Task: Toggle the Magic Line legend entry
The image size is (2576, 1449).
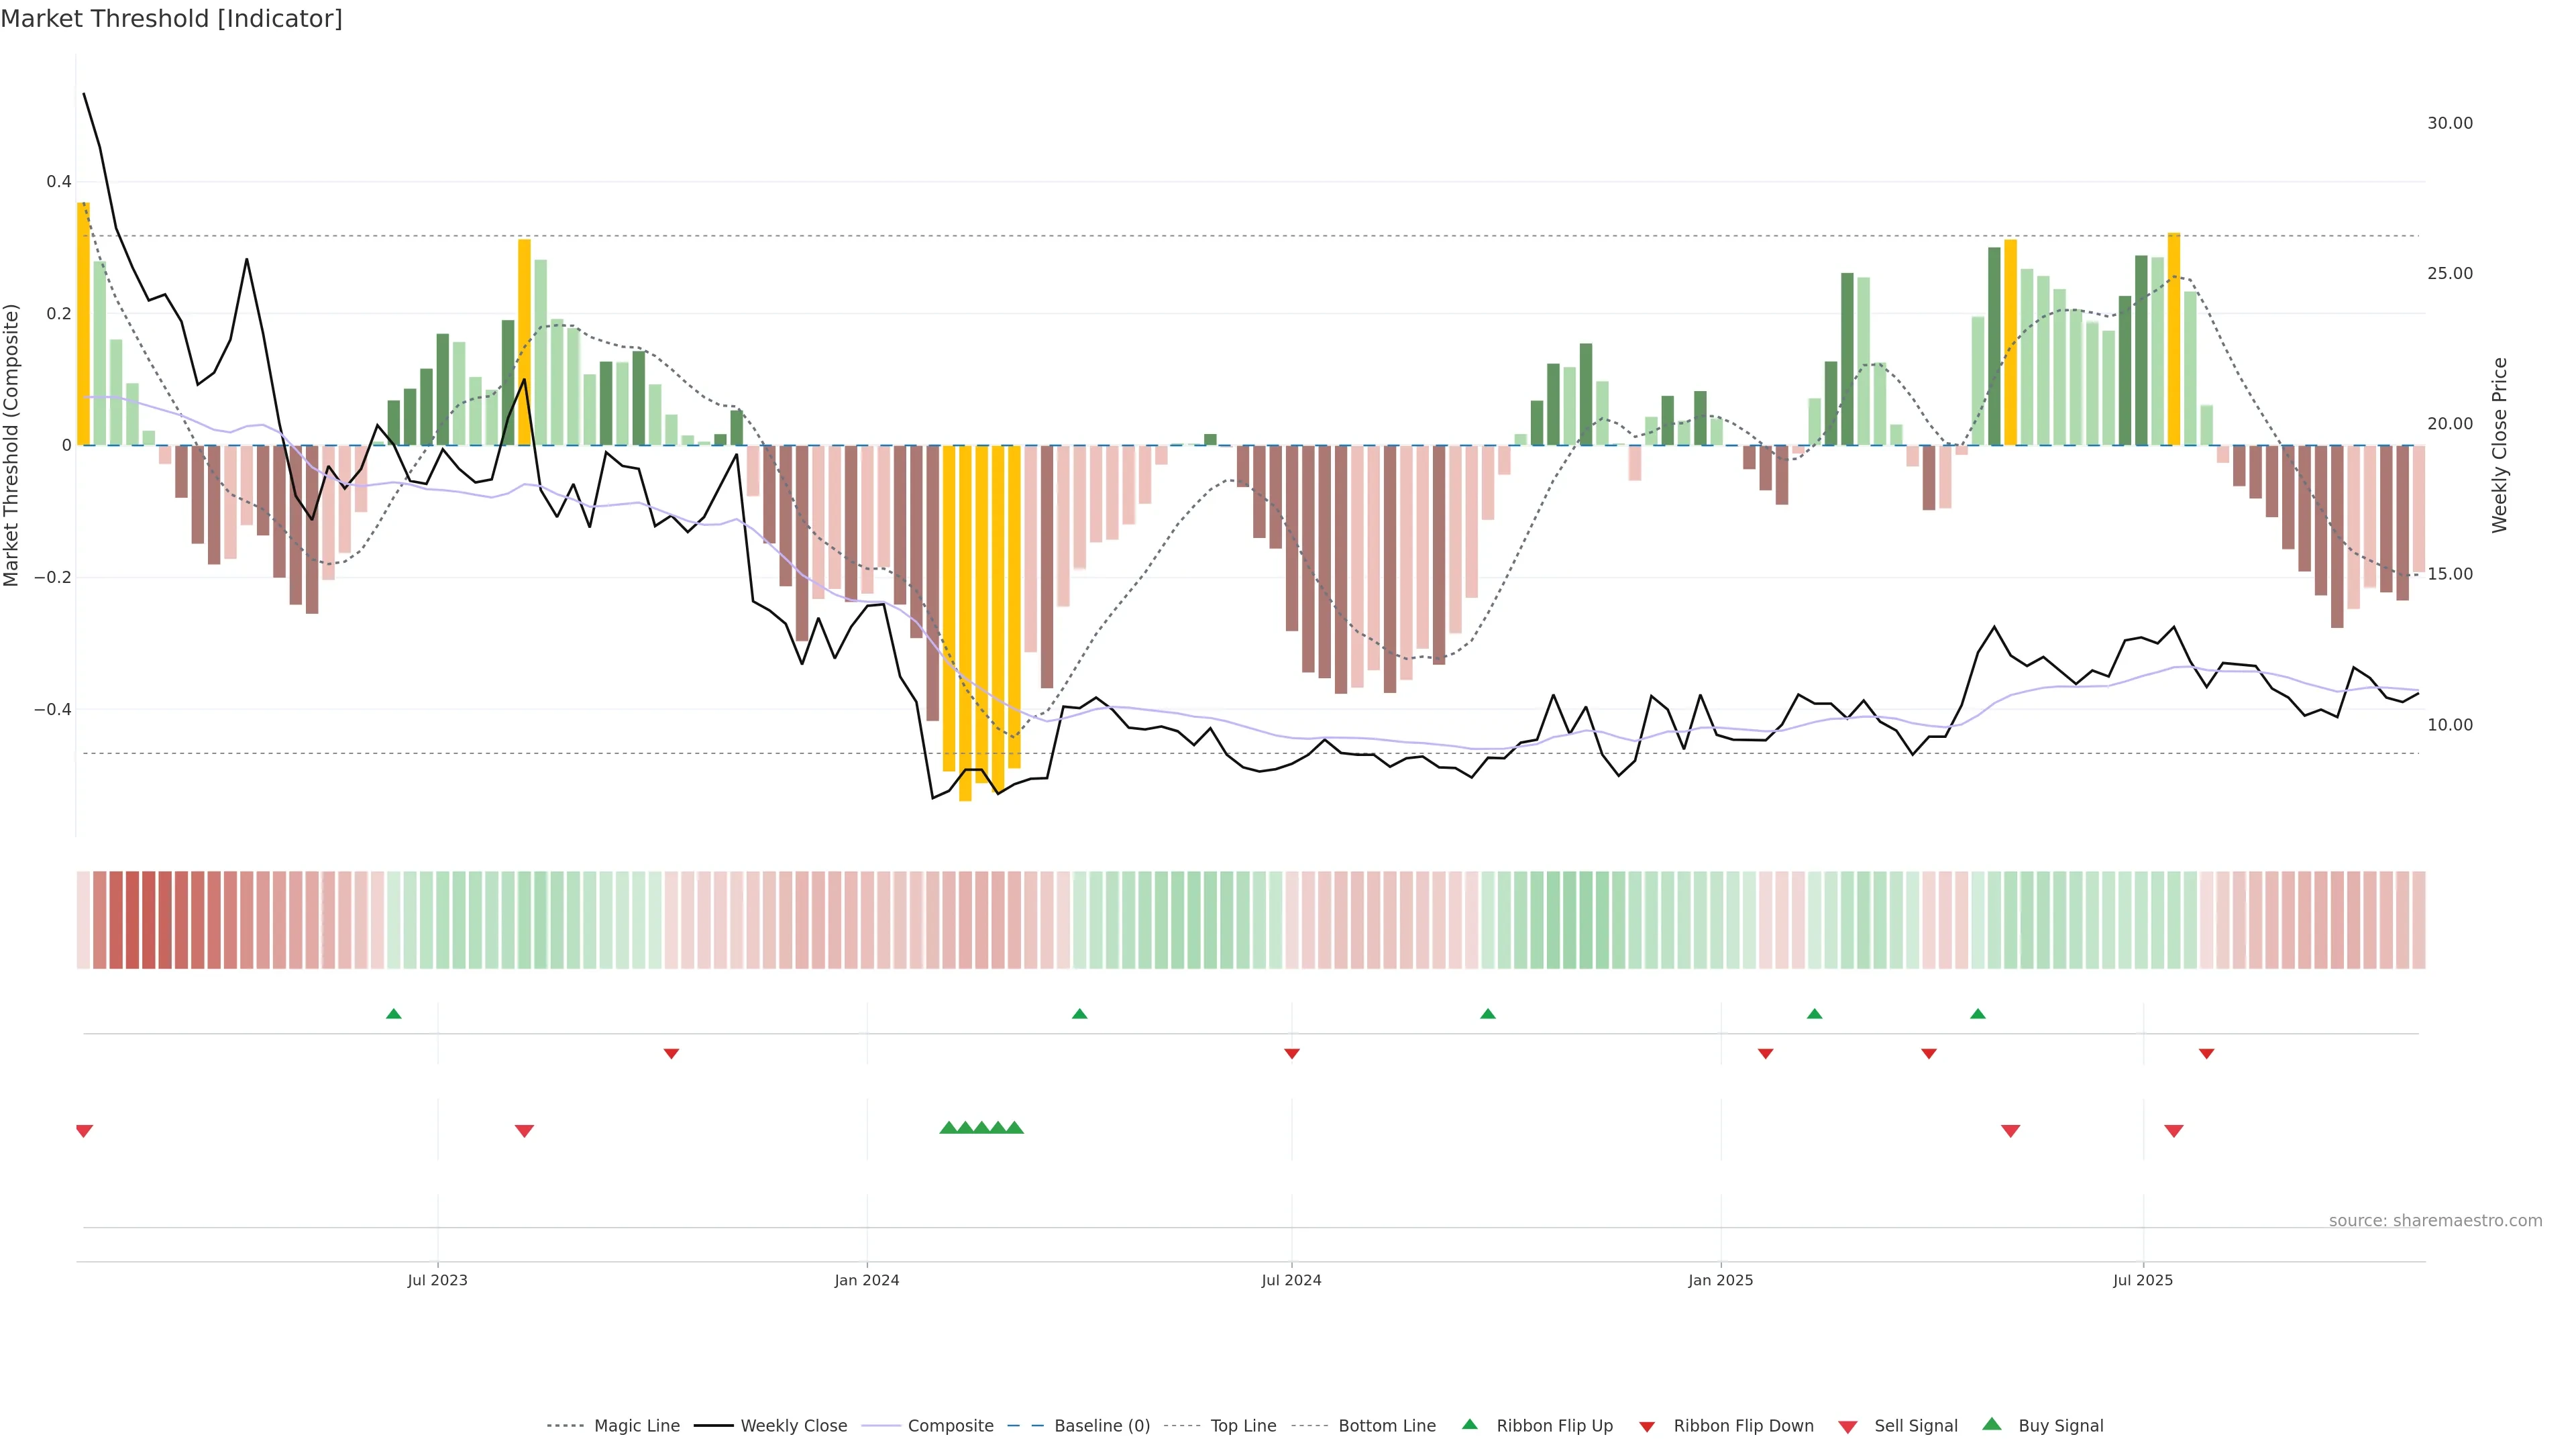Action: coord(636,1426)
